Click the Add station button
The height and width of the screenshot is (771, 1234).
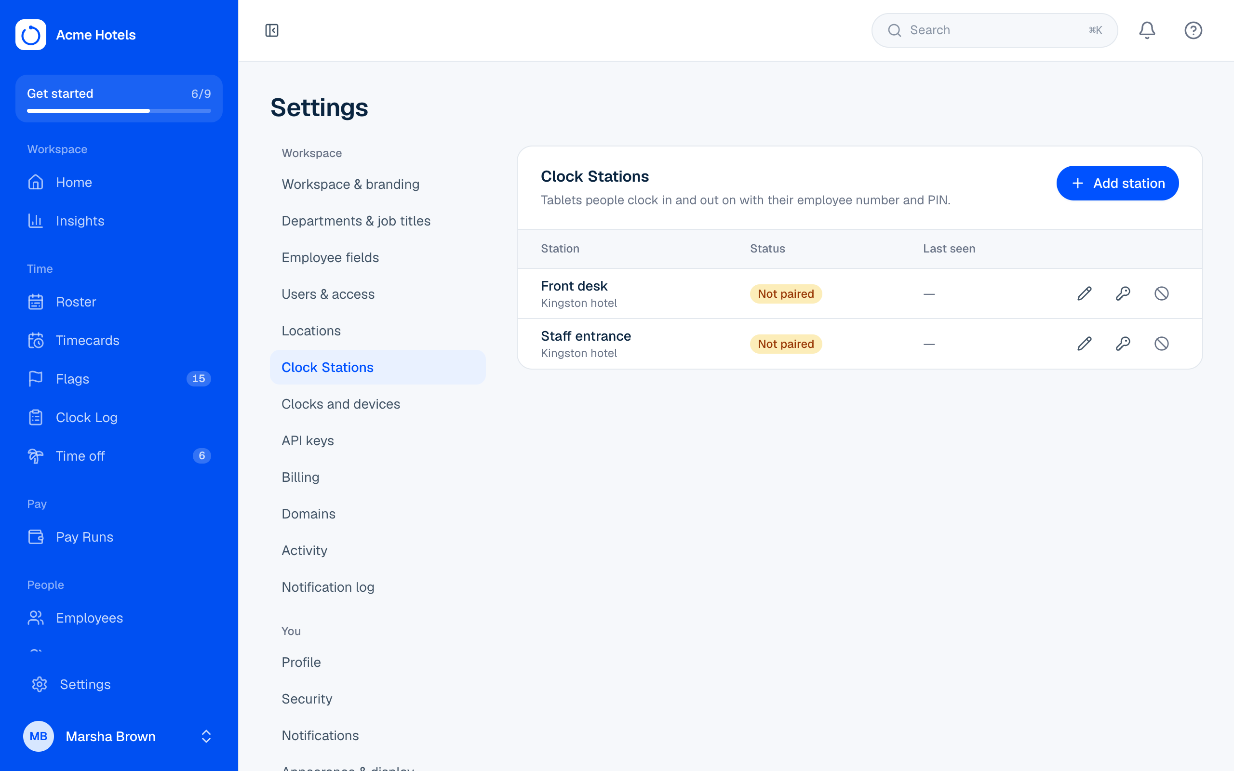pyautogui.click(x=1117, y=183)
